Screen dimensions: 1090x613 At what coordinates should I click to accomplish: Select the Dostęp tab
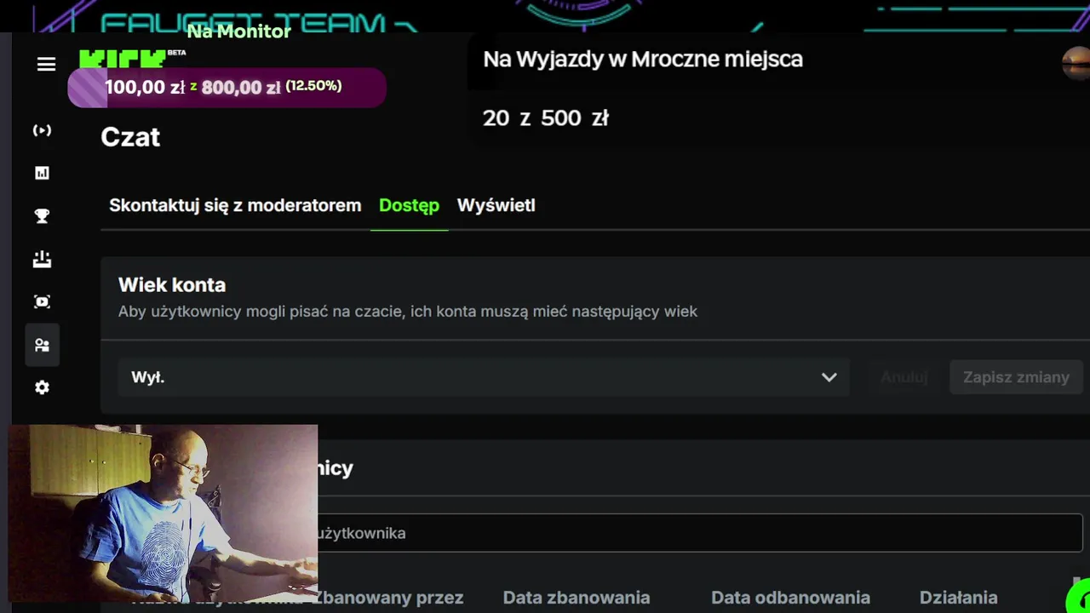pyautogui.click(x=409, y=205)
